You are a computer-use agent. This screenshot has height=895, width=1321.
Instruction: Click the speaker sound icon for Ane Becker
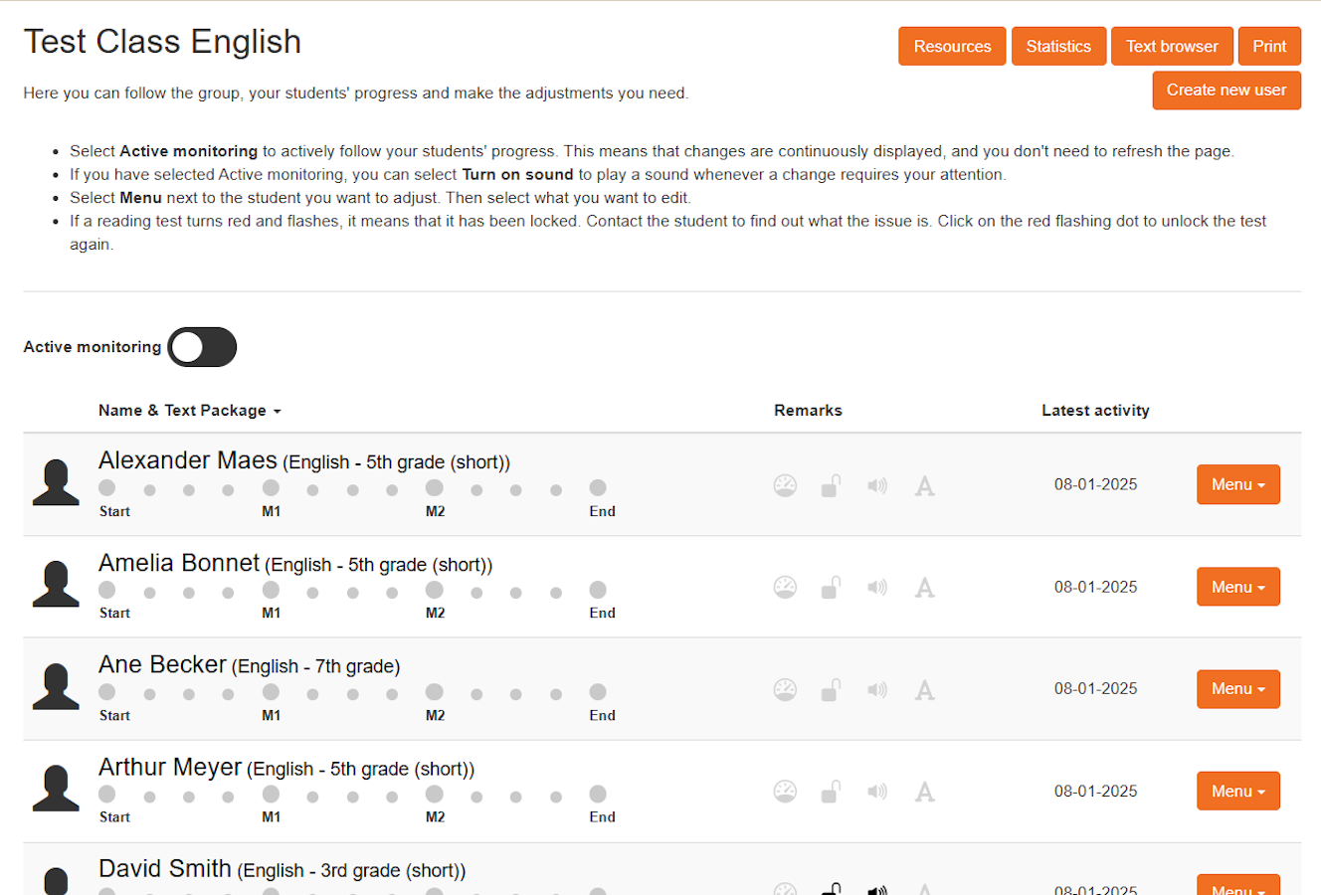876,690
